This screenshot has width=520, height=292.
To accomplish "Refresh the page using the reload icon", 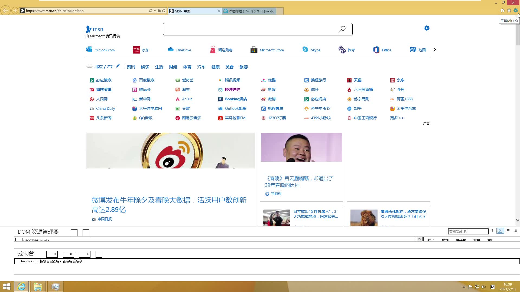I will (x=164, y=11).
